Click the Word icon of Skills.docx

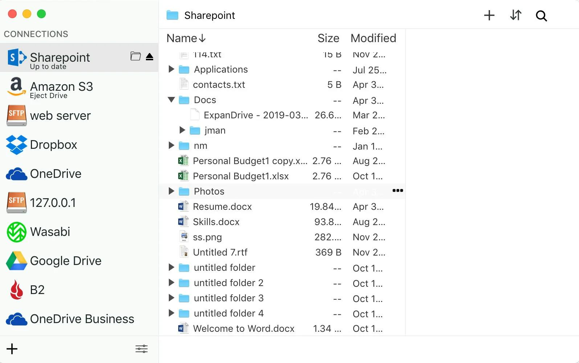[183, 221]
